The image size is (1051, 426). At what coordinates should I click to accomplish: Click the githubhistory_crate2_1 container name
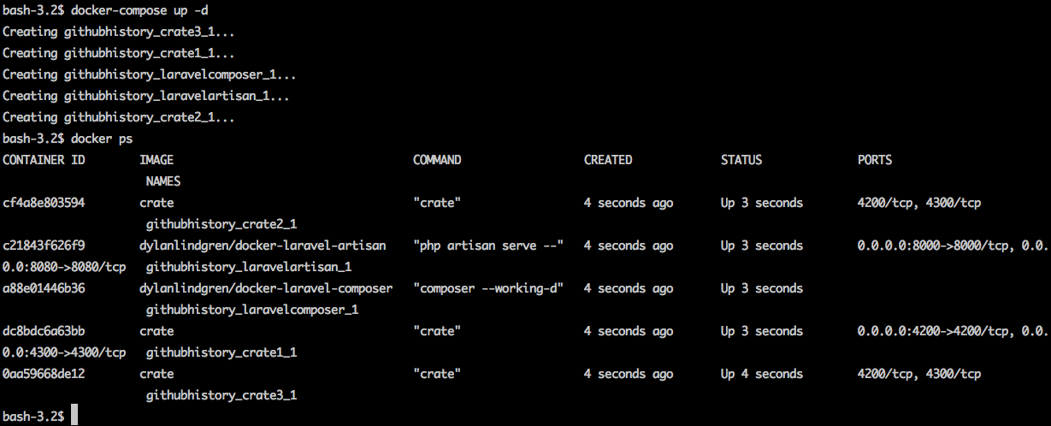tap(221, 224)
